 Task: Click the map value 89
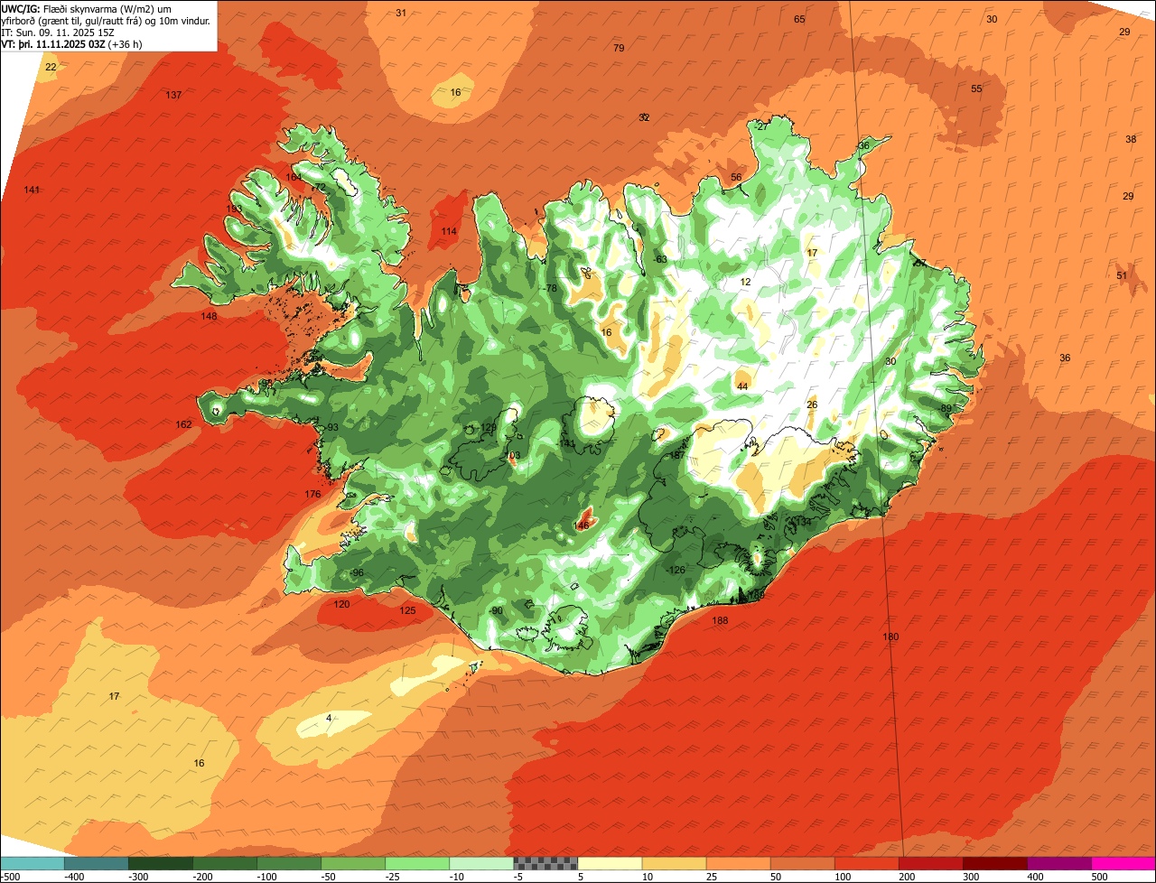pos(946,408)
